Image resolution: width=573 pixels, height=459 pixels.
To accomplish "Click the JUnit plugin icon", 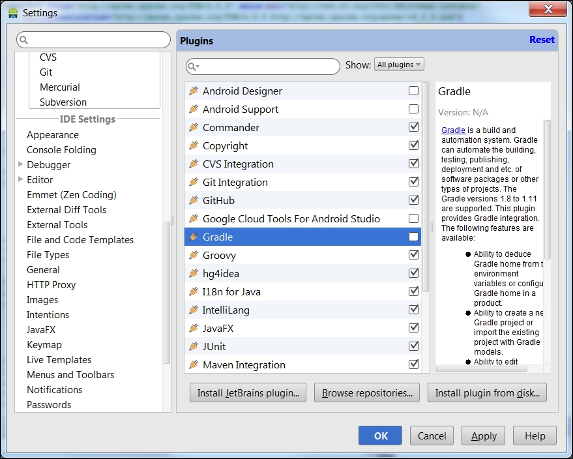I will [194, 346].
